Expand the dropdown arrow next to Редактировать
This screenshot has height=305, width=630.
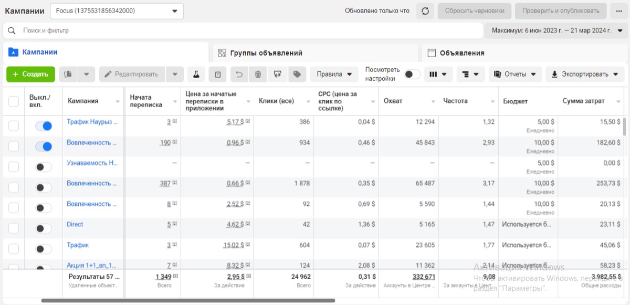(175, 74)
